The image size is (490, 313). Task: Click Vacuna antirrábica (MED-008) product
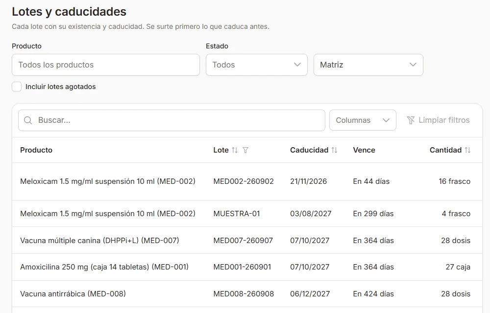(x=73, y=293)
